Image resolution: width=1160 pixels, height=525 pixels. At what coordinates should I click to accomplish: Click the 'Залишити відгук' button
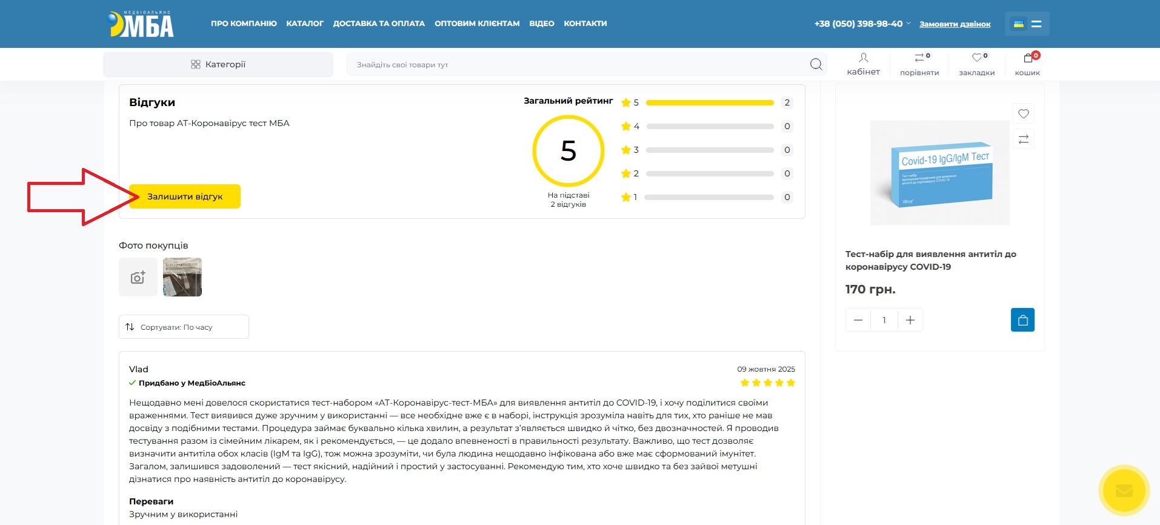point(185,196)
